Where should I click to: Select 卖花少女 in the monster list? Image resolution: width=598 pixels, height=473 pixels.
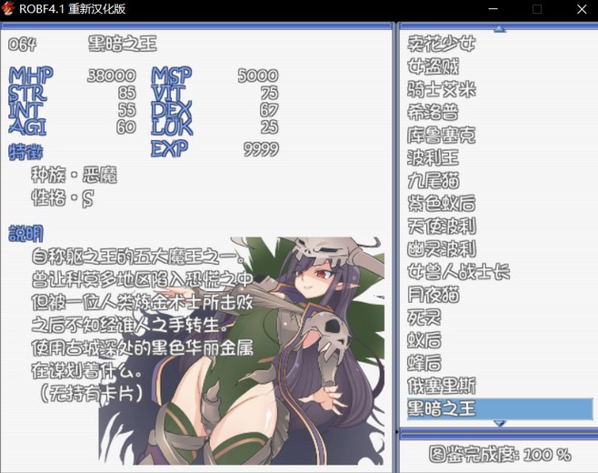coord(441,43)
